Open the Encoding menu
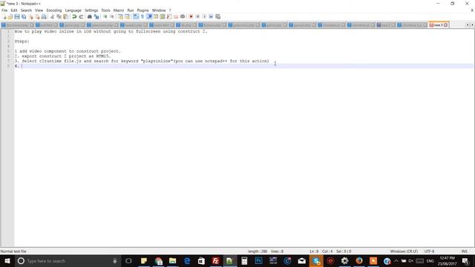The height and width of the screenshot is (267, 475). point(54,10)
